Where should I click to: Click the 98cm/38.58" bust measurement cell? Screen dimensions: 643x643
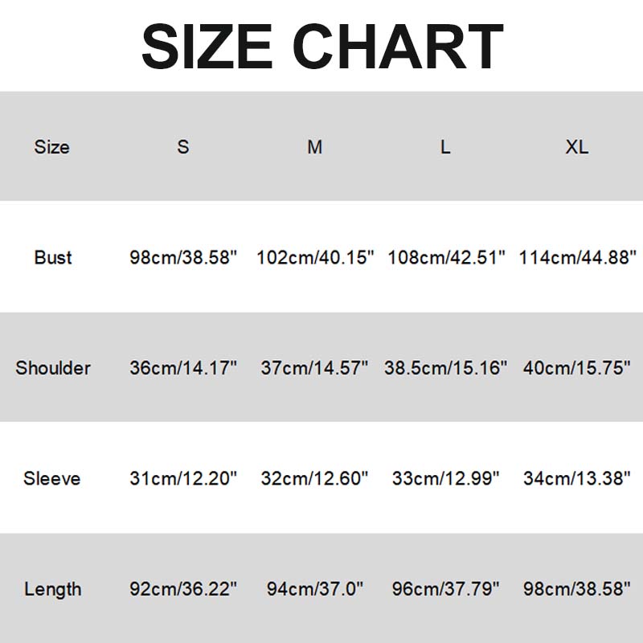(x=183, y=257)
